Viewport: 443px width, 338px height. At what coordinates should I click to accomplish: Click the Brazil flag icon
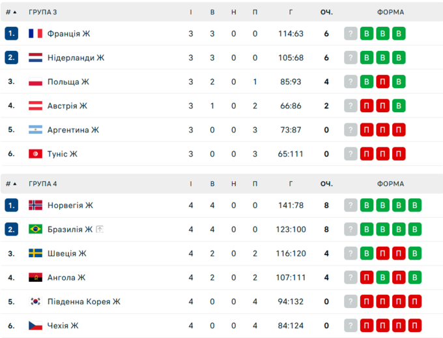point(35,230)
